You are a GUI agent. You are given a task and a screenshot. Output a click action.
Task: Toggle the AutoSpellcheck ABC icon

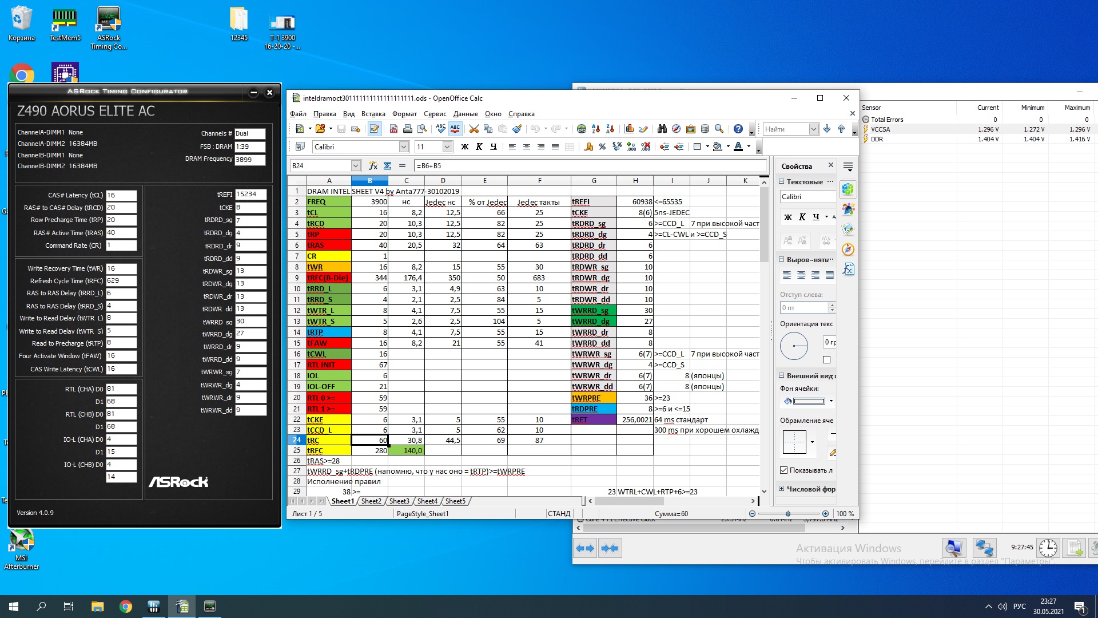pos(455,129)
